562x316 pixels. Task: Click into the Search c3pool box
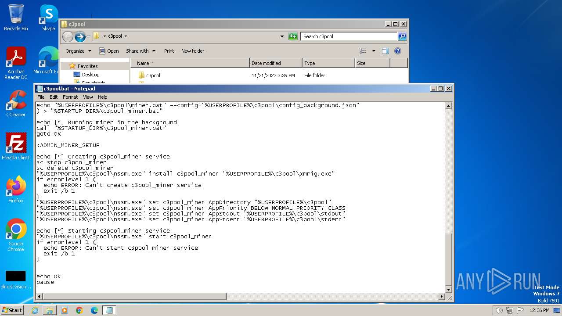click(349, 36)
